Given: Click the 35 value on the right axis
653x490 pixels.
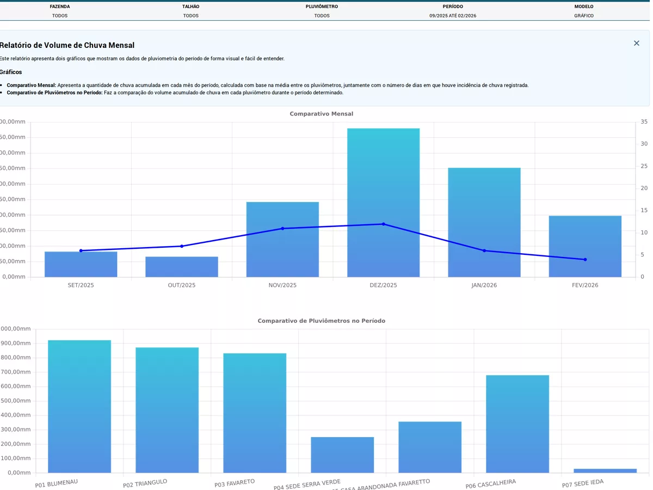Looking at the screenshot, I should [644, 121].
